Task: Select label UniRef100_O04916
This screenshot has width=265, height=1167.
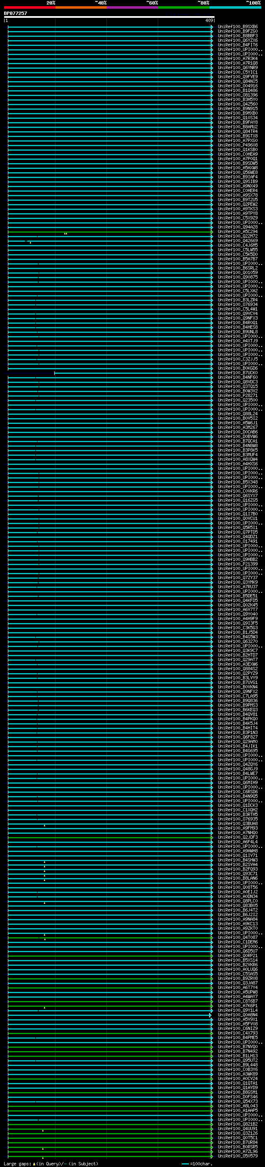Action: [237, 86]
